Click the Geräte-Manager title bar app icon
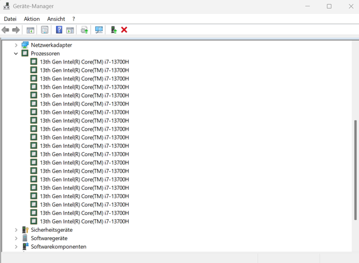The height and width of the screenshot is (263, 359). pos(7,6)
